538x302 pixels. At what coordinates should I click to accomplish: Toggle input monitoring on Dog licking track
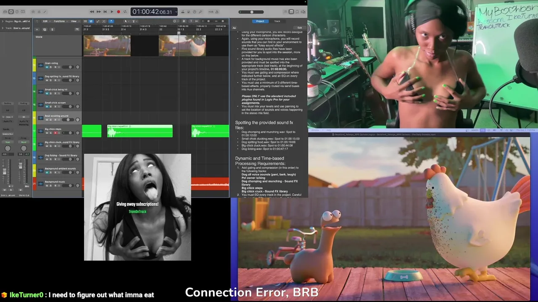59,159
